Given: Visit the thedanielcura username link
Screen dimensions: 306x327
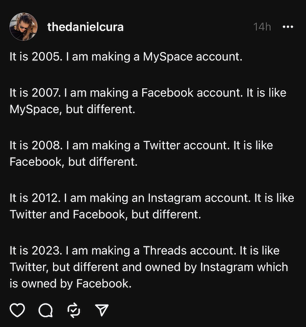Looking at the screenshot, I should (86, 27).
